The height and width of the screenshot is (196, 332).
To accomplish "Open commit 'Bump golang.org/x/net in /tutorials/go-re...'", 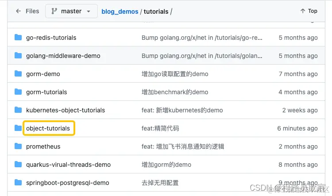I will [x=202, y=38].
